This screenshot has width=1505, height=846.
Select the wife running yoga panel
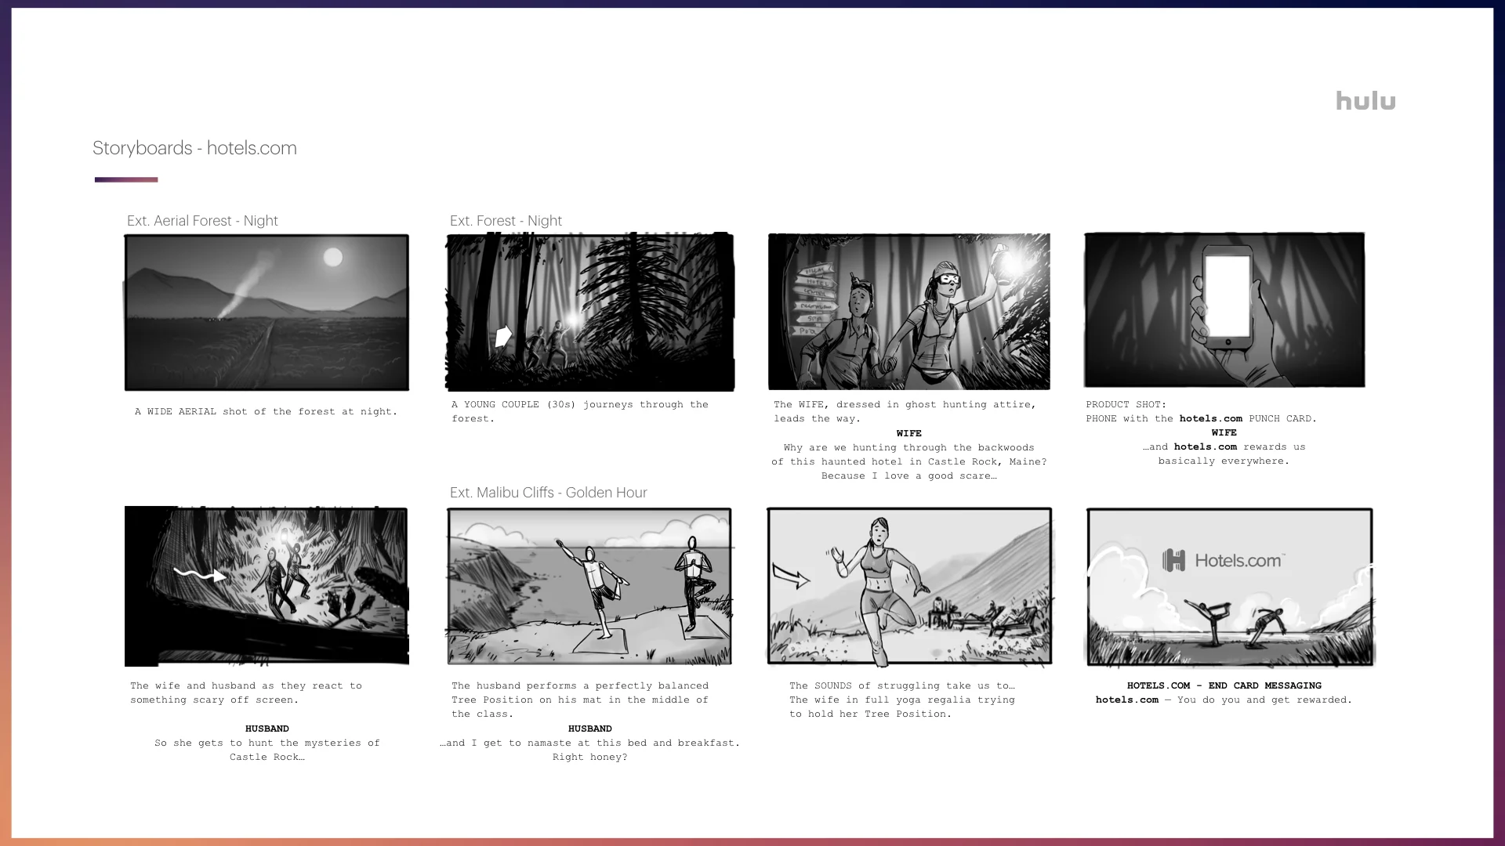tap(909, 586)
